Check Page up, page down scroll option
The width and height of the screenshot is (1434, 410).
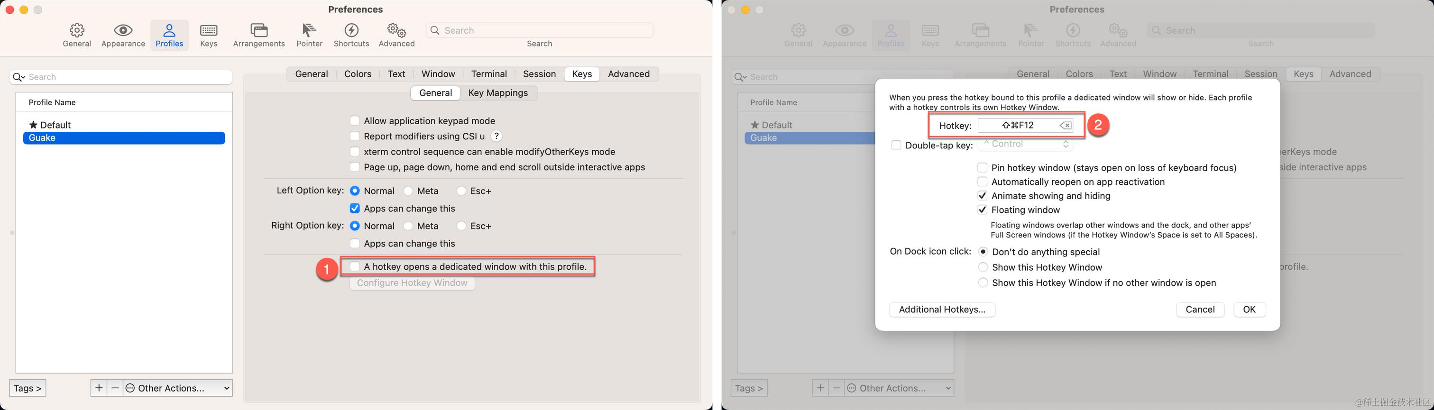[355, 167]
